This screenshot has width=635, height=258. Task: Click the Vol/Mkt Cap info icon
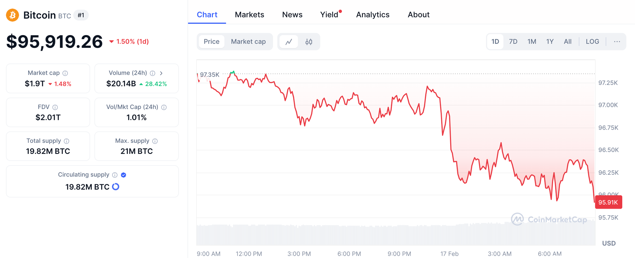pyautogui.click(x=164, y=107)
